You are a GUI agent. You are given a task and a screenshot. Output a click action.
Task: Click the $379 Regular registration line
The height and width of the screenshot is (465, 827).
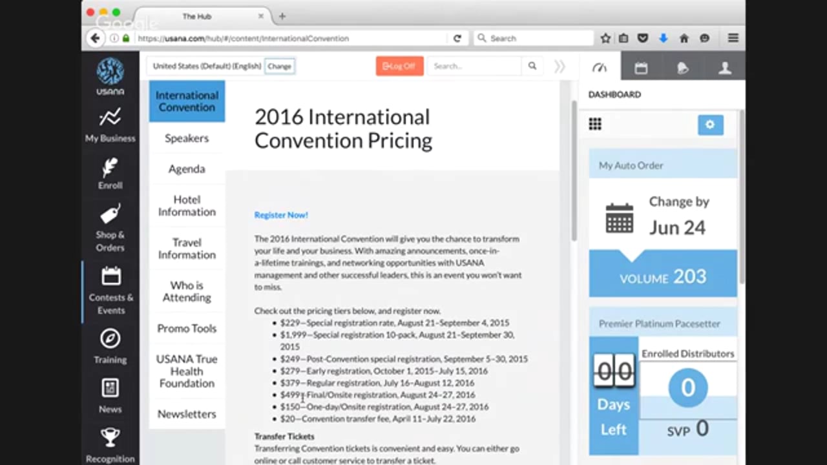(377, 383)
